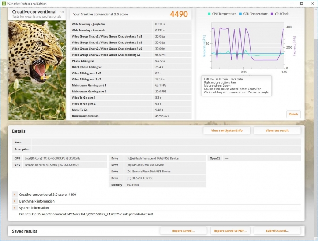Image resolution: width=318 pixels, height=241 pixels.
Task: Click the leopard benchmark thumbnail image
Action: (37, 70)
